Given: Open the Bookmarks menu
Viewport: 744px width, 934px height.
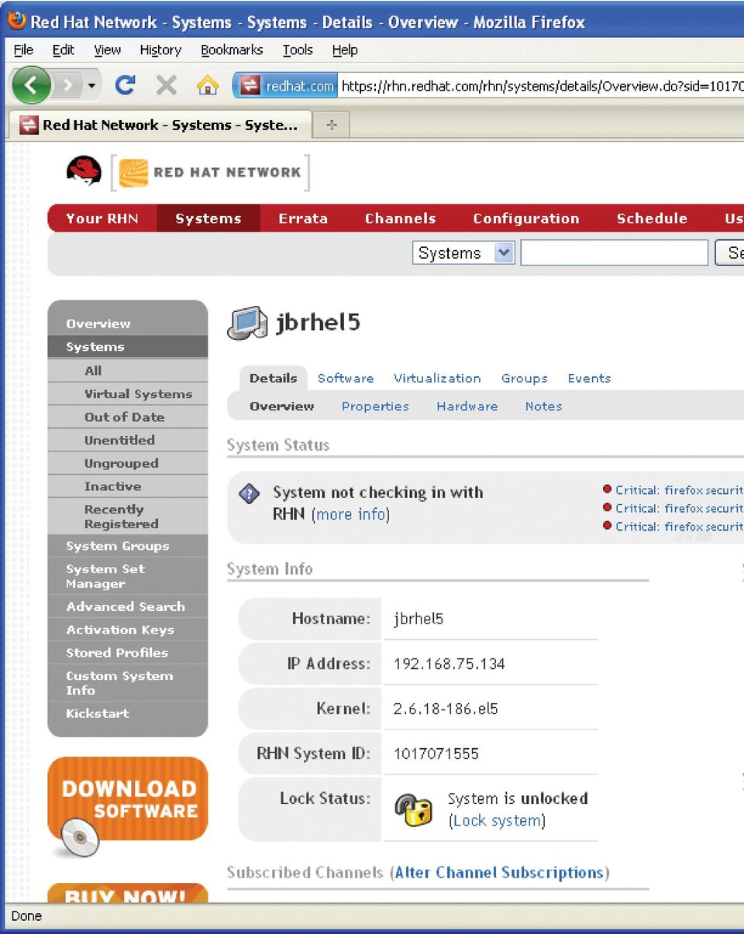Looking at the screenshot, I should coord(232,50).
